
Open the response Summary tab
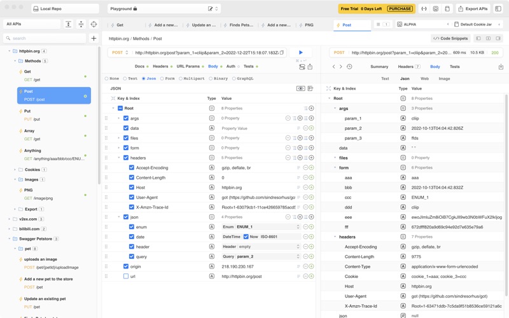point(379,67)
